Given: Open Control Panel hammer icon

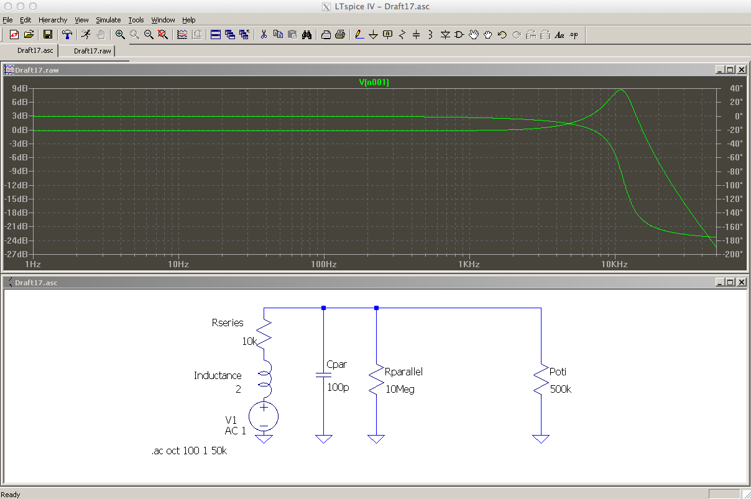Looking at the screenshot, I should [x=67, y=35].
